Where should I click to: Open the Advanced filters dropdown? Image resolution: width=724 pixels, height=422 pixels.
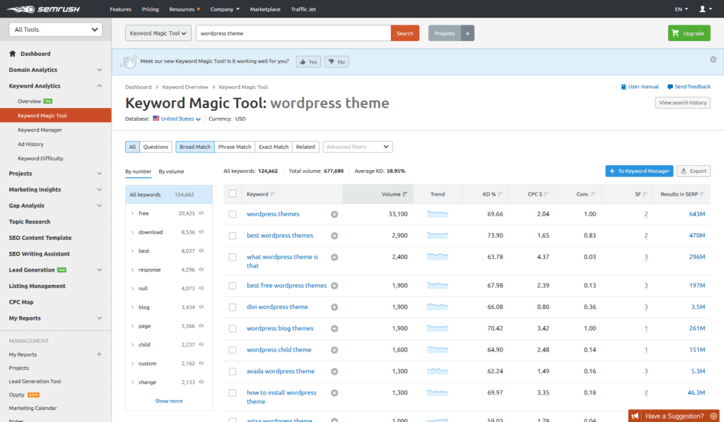click(x=357, y=146)
